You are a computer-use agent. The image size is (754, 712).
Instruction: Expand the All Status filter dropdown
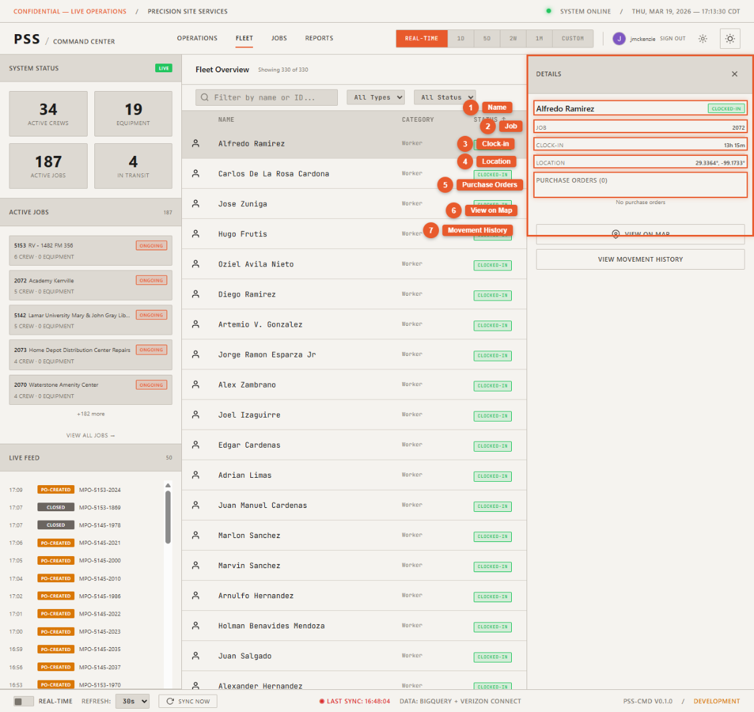click(x=444, y=98)
